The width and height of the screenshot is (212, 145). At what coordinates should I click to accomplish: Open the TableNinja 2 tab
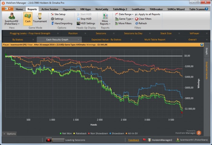coord(120,9)
